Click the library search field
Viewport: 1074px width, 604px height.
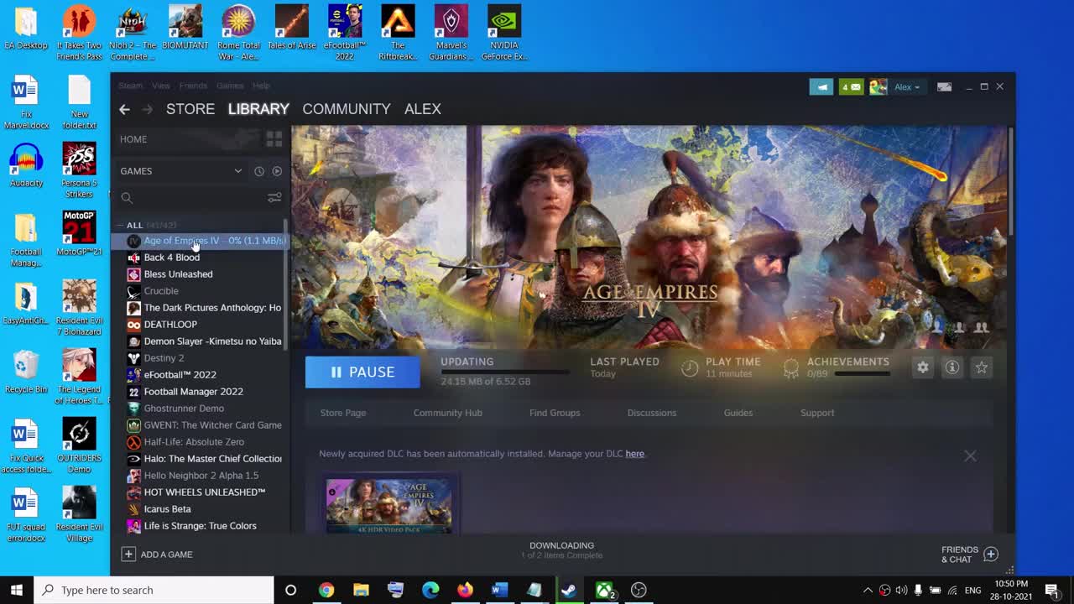193,198
